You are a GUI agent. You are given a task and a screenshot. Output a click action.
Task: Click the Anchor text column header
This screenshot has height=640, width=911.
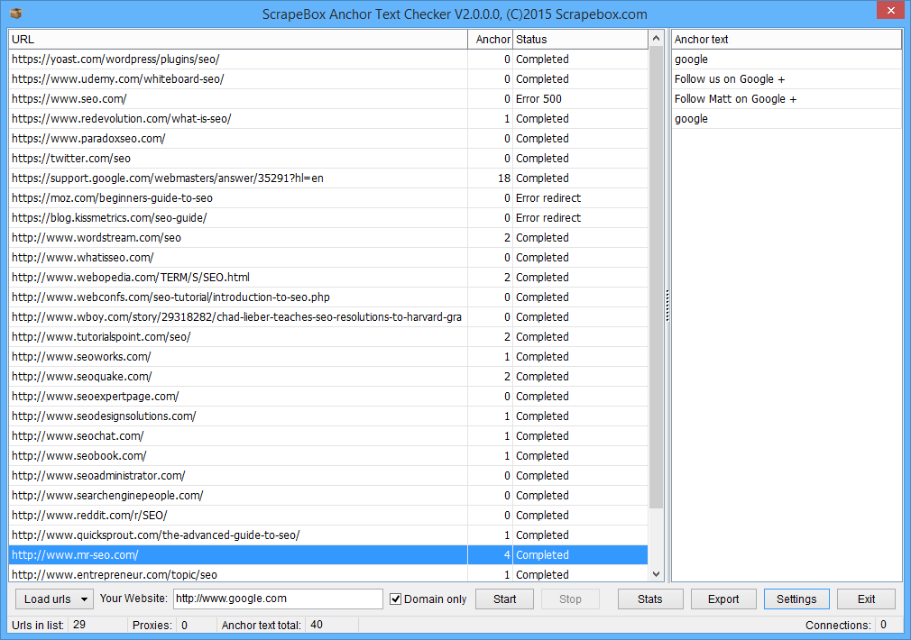[786, 40]
